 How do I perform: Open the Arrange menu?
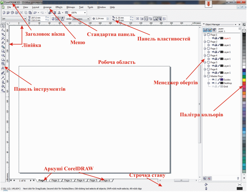47,7
